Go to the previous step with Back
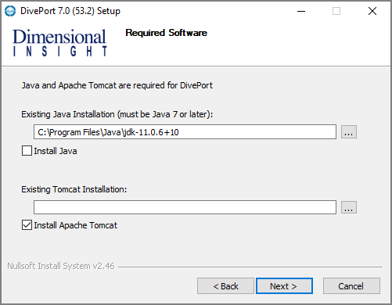 [x=225, y=286]
